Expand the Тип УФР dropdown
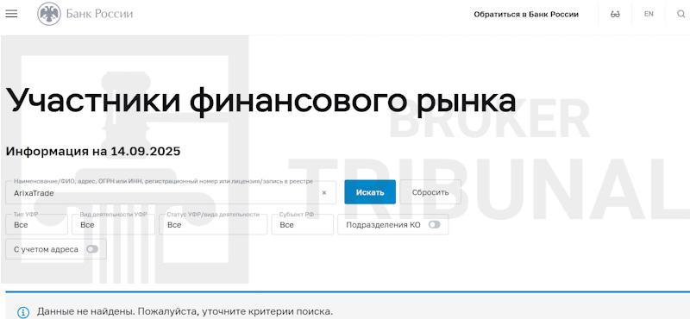690x319 pixels. click(37, 224)
